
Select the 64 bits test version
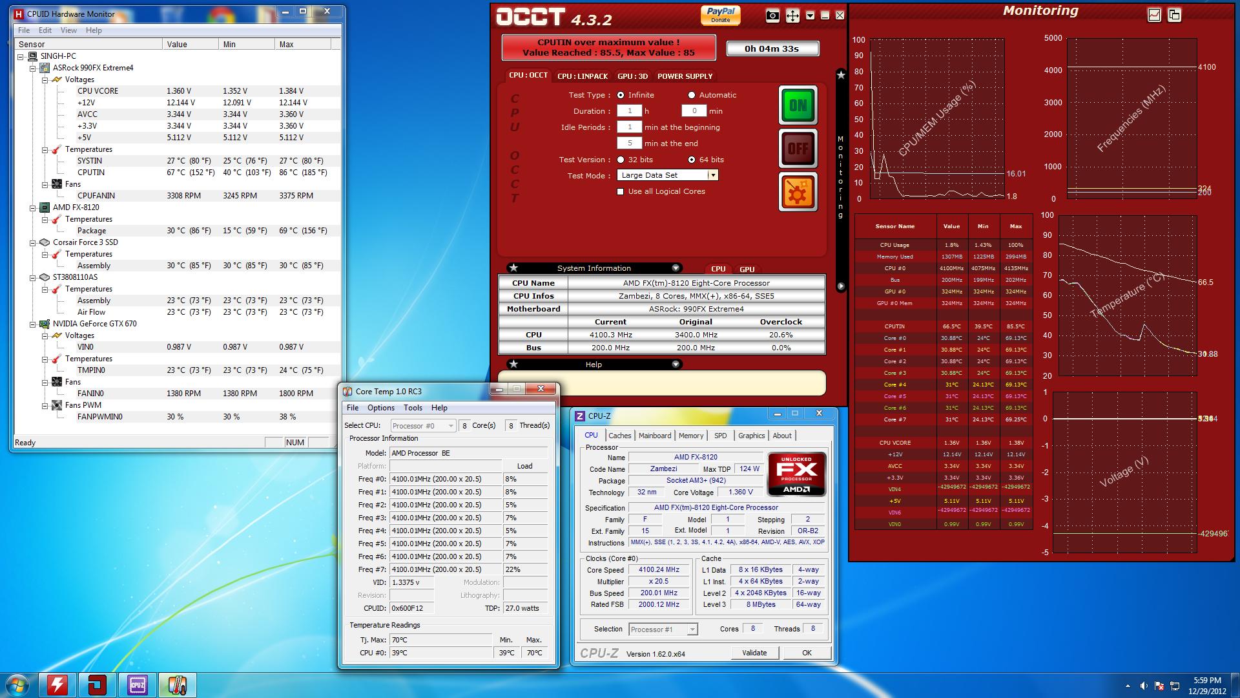pyautogui.click(x=692, y=160)
